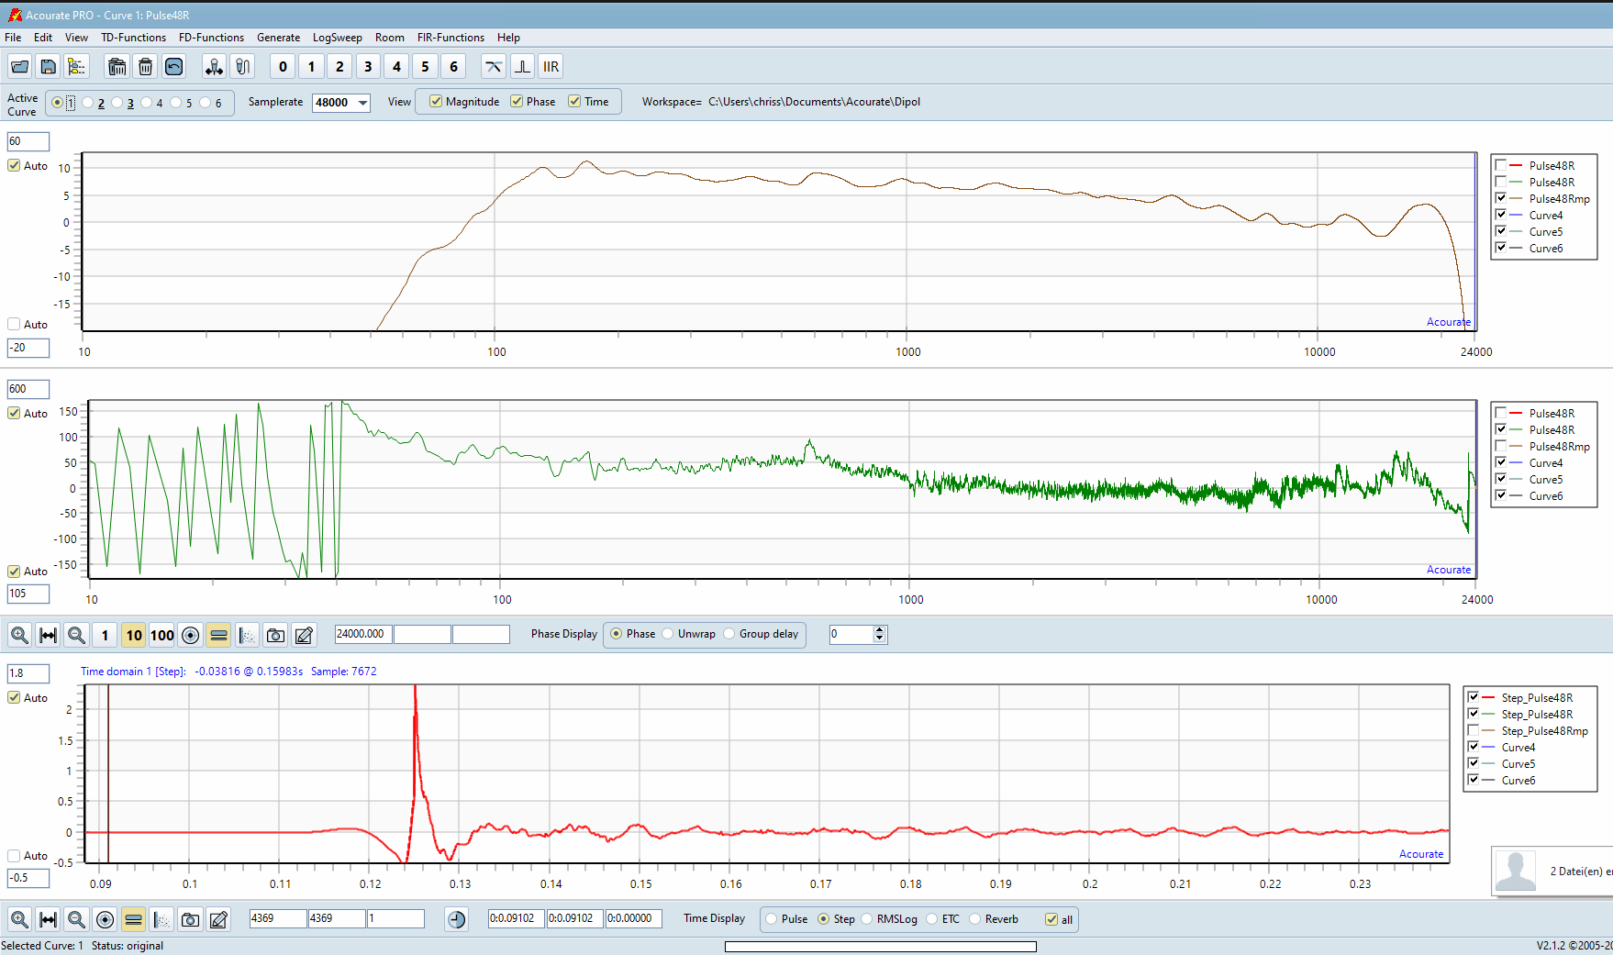Click the 100 button in phase toolbar

(x=161, y=635)
